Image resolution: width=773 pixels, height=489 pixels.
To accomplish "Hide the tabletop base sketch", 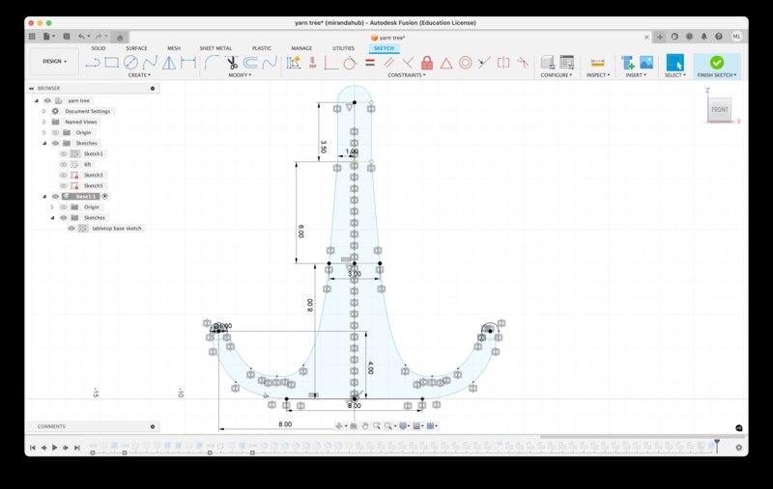I will (72, 229).
